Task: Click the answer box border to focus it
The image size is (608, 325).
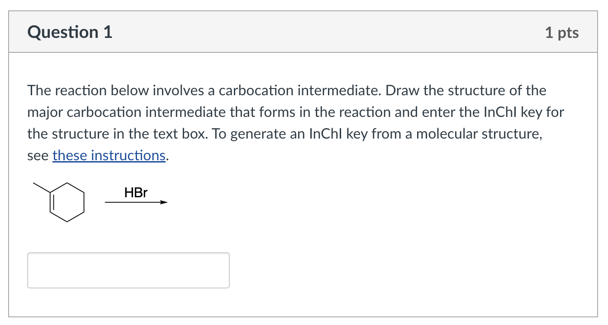Action: coord(128,254)
